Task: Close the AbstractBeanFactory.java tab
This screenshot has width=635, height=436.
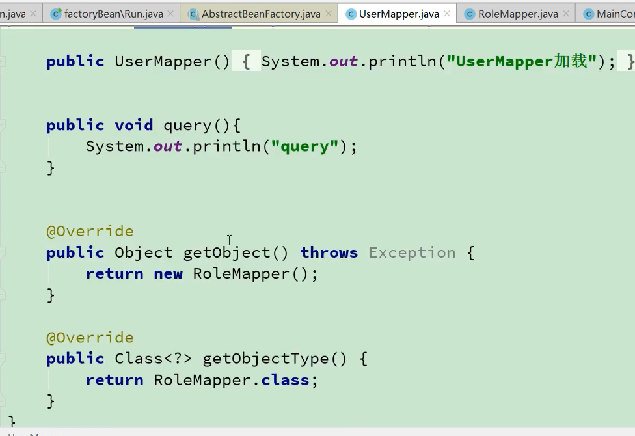Action: click(x=329, y=14)
